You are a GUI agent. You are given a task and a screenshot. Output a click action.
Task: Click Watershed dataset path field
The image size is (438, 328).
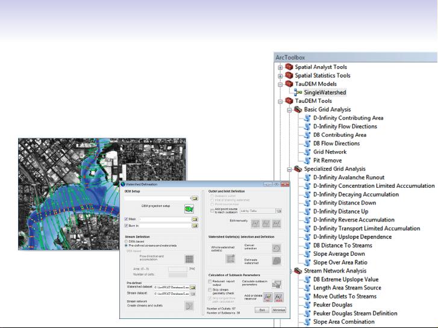click(172, 287)
